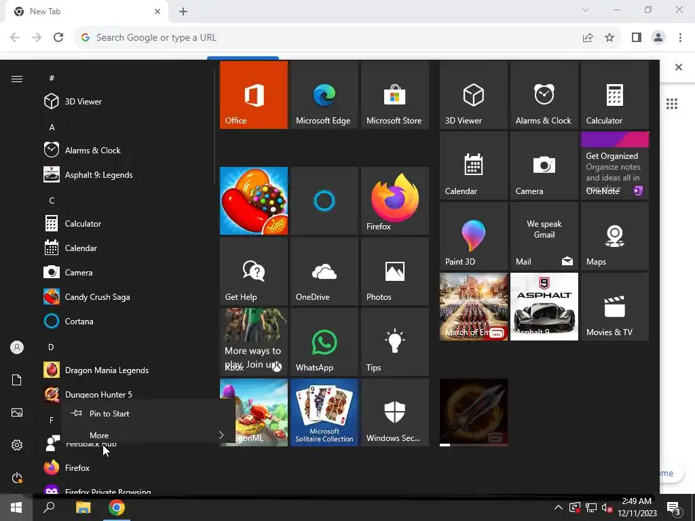695x521 pixels.
Task: Open the Paint 3D tile
Action: [x=473, y=235]
